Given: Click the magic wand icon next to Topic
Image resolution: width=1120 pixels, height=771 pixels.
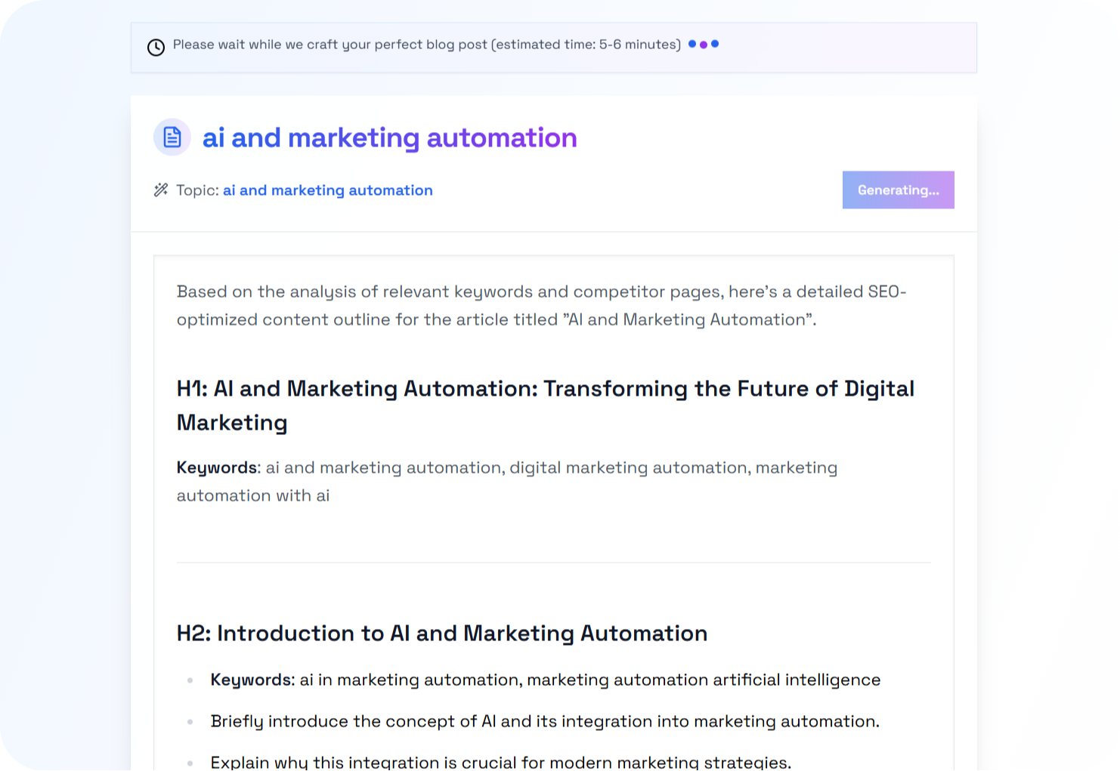Looking at the screenshot, I should (160, 190).
